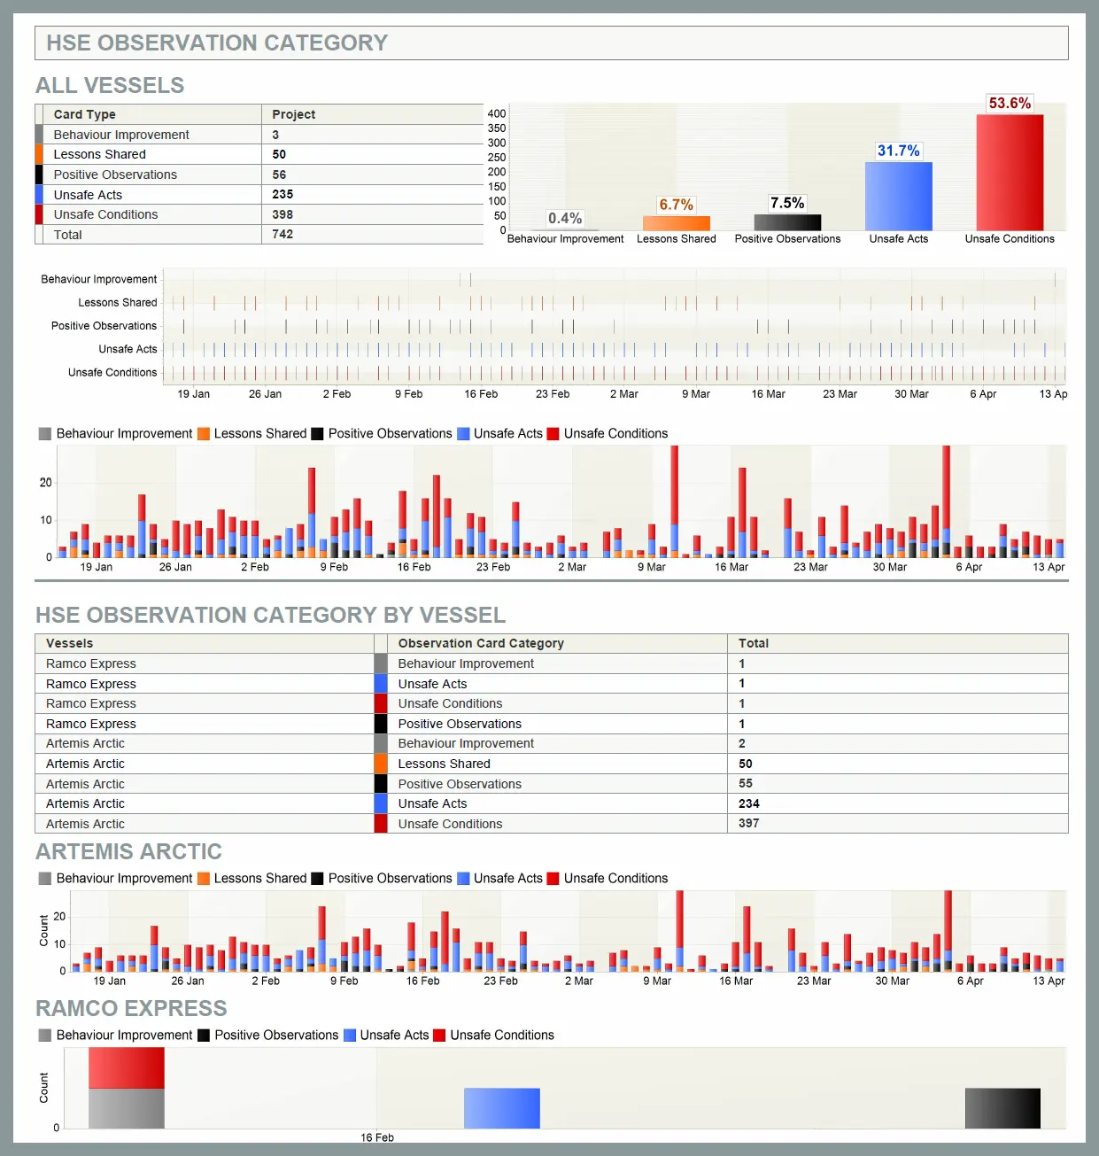Image resolution: width=1099 pixels, height=1156 pixels.
Task: Select Artemis Arctic Lessons Shared row
Action: click(551, 764)
